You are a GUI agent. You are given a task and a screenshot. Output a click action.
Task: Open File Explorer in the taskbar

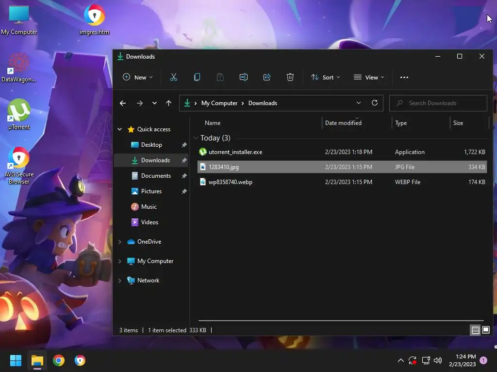37,360
